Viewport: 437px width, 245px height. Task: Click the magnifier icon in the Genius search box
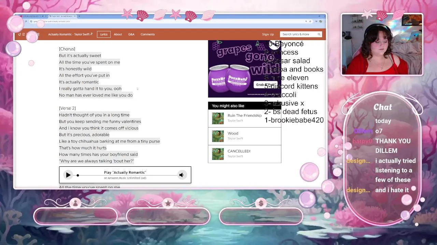[x=319, y=34]
